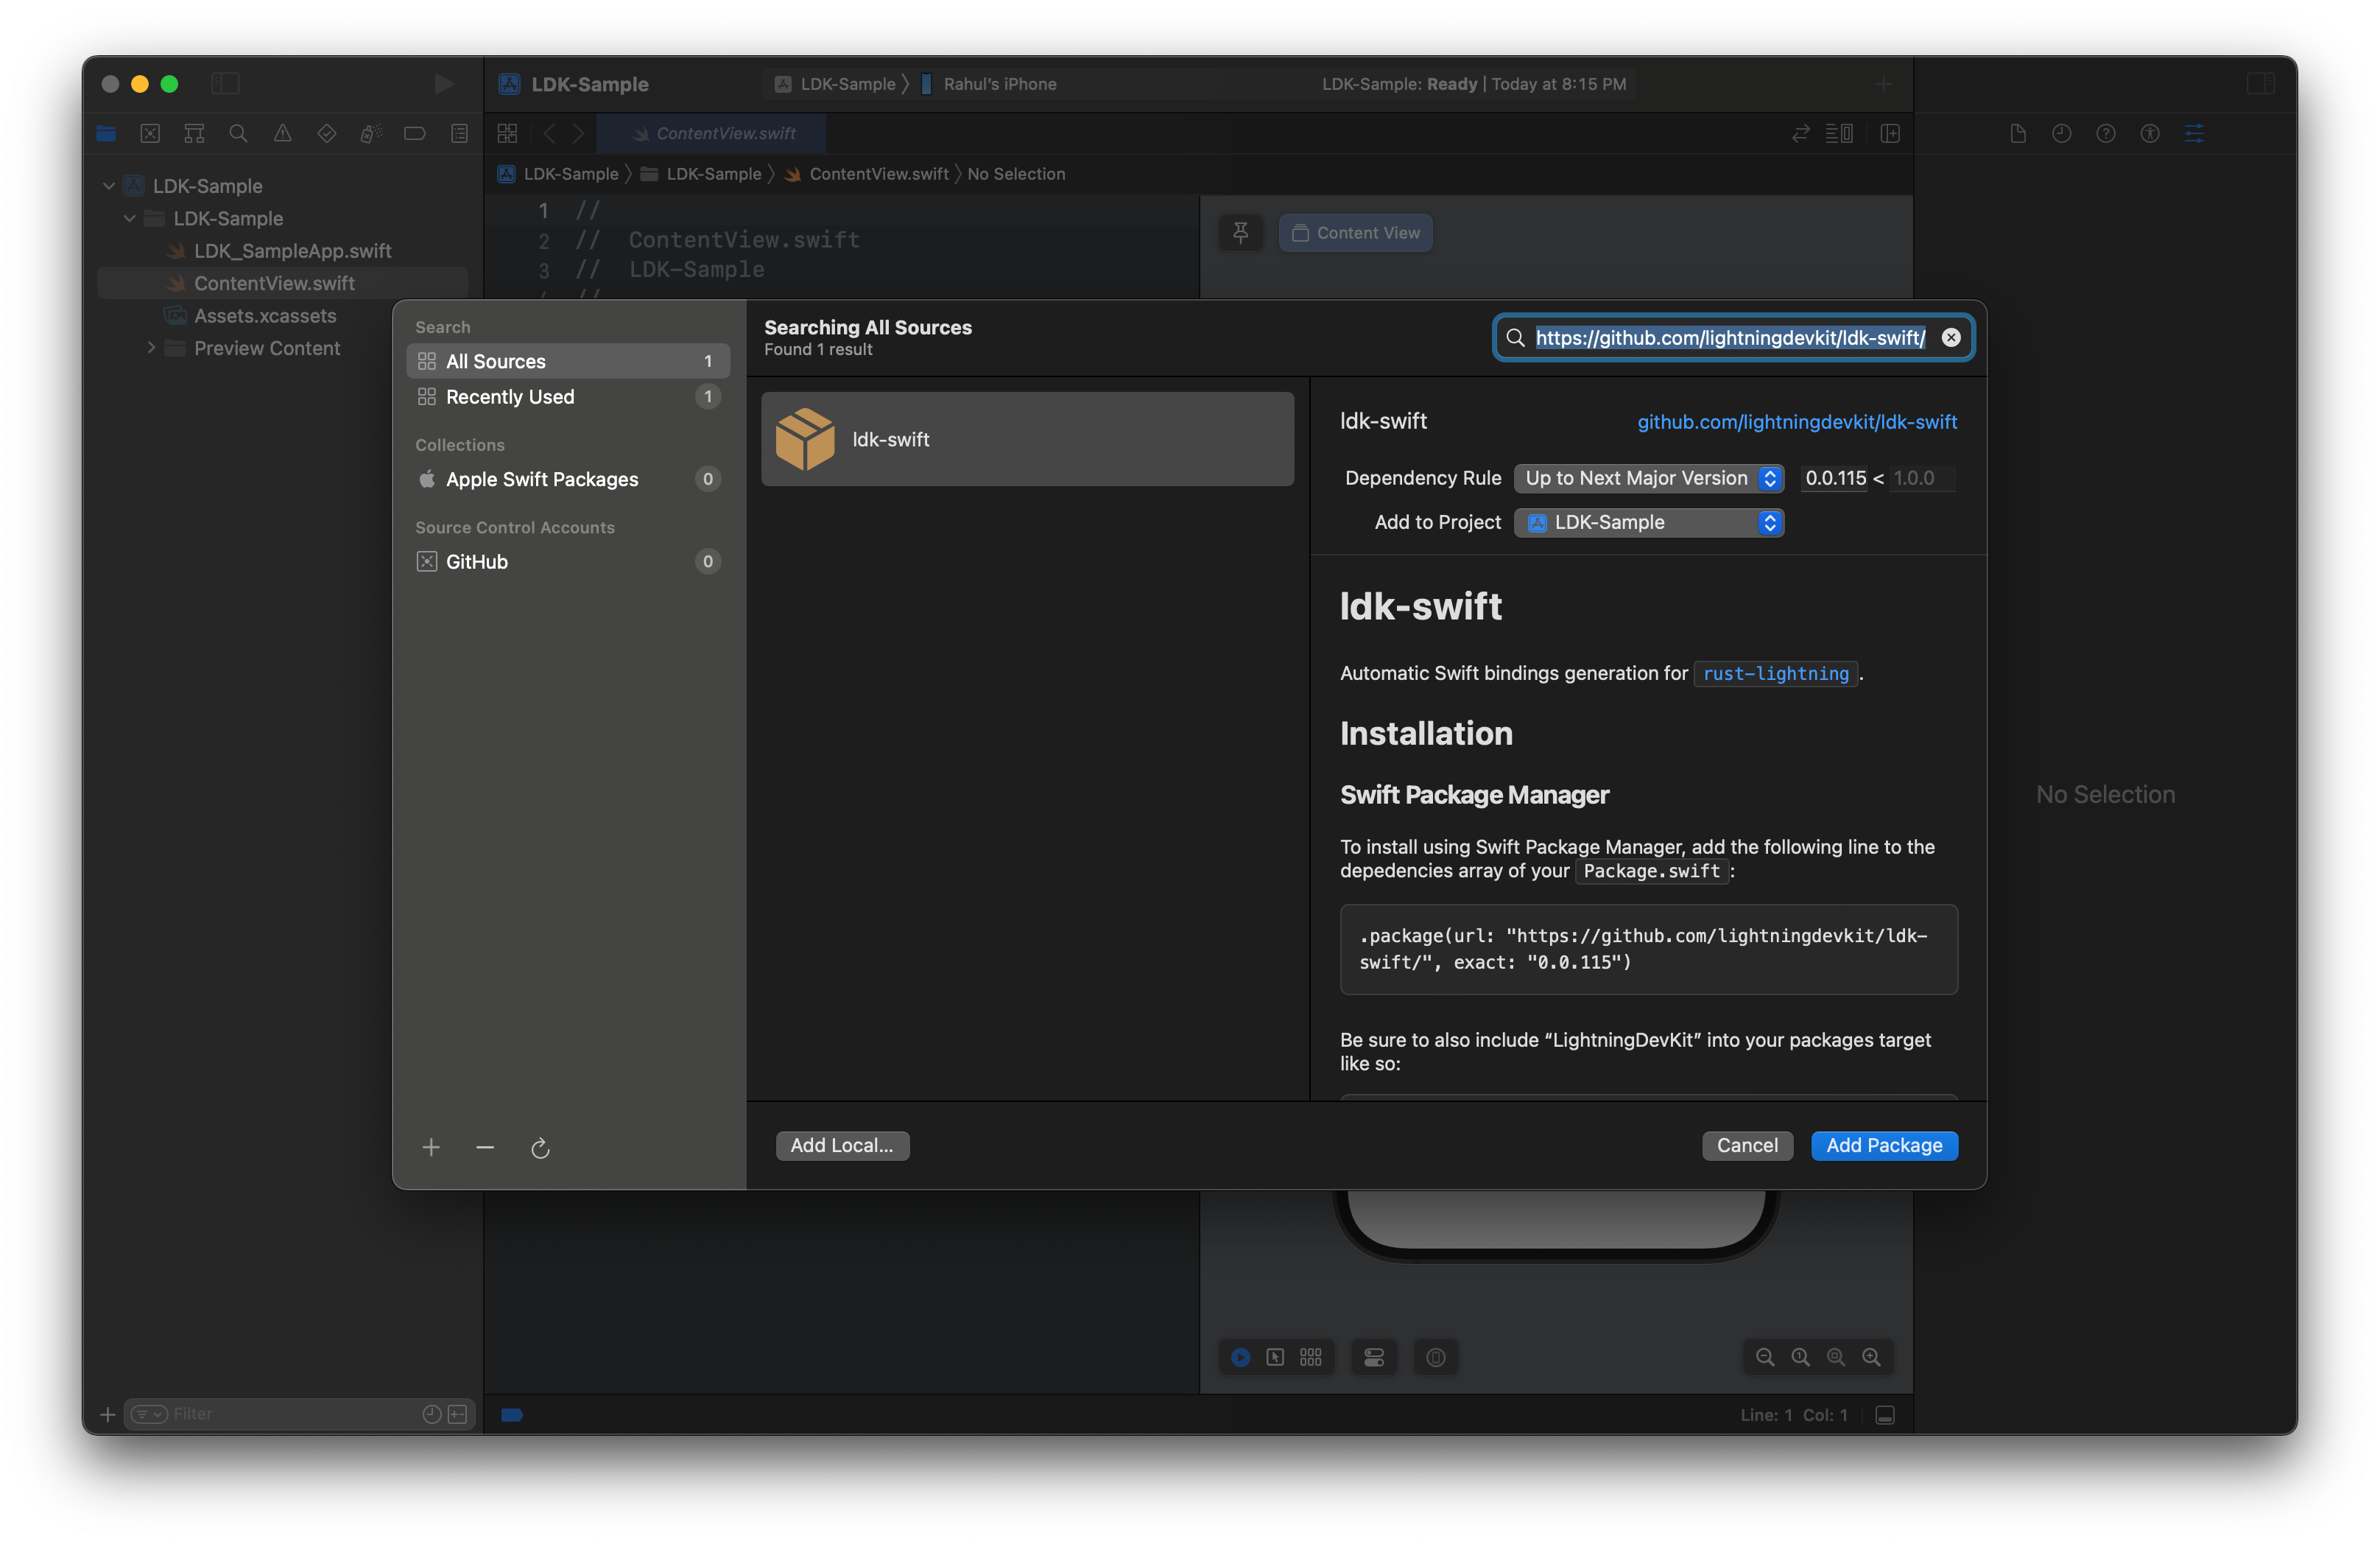The image size is (2380, 1544).
Task: Open the Quick Help inspector
Action: point(2105,133)
